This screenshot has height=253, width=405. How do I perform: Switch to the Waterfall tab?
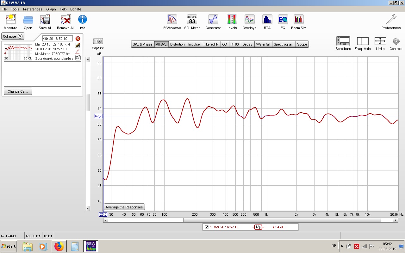(263, 44)
